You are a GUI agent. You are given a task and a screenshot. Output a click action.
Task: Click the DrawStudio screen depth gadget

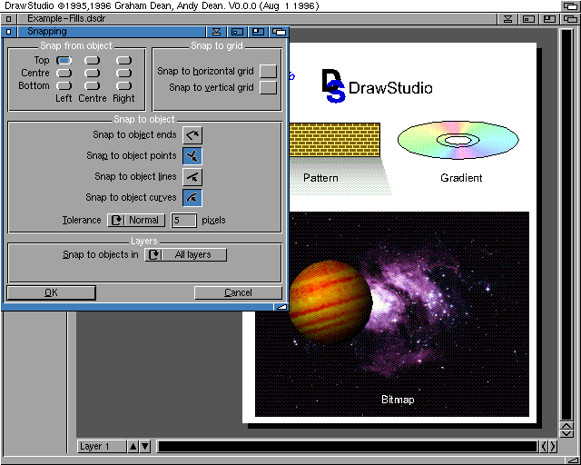(570, 6)
